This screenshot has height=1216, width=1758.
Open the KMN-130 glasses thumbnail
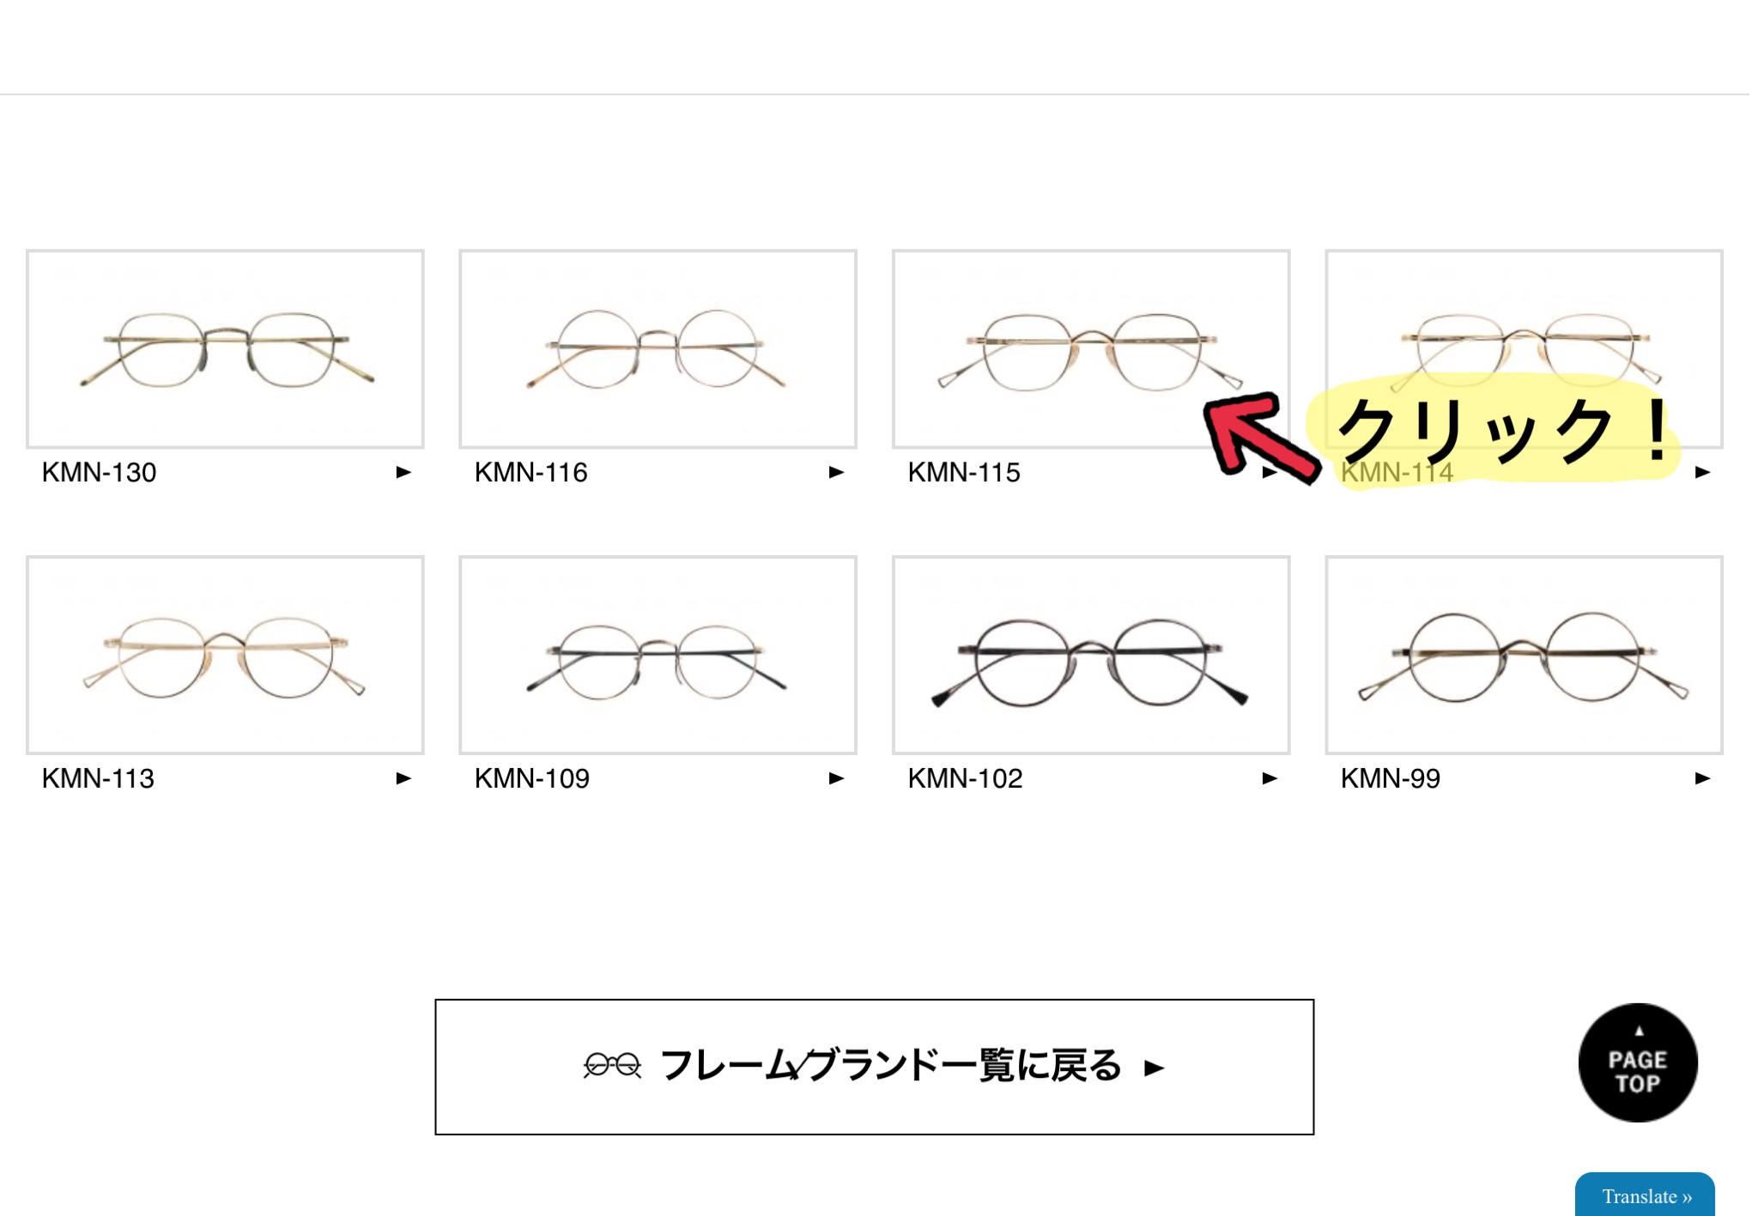[225, 349]
